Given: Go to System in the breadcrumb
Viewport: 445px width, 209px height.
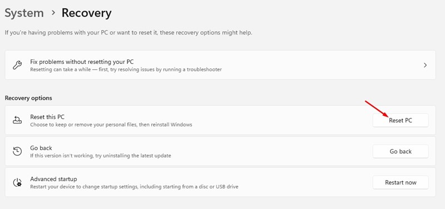Looking at the screenshot, I should click(x=24, y=13).
